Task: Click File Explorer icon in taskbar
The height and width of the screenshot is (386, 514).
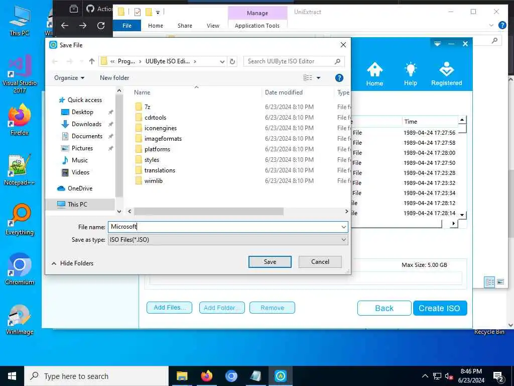Action: pyautogui.click(x=182, y=376)
